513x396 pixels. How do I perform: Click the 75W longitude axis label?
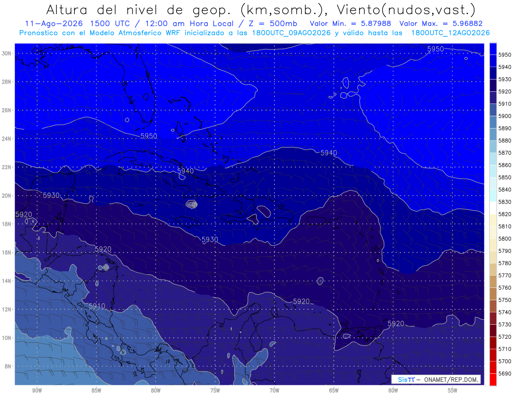coord(215,390)
